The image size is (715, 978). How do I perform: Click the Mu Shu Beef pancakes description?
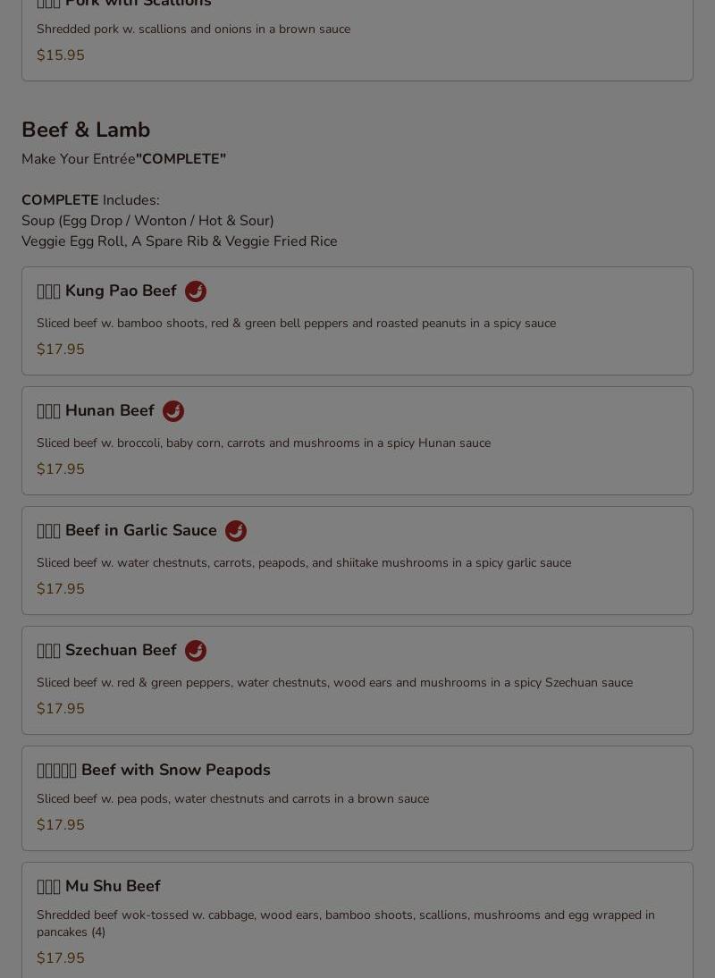tap(346, 923)
